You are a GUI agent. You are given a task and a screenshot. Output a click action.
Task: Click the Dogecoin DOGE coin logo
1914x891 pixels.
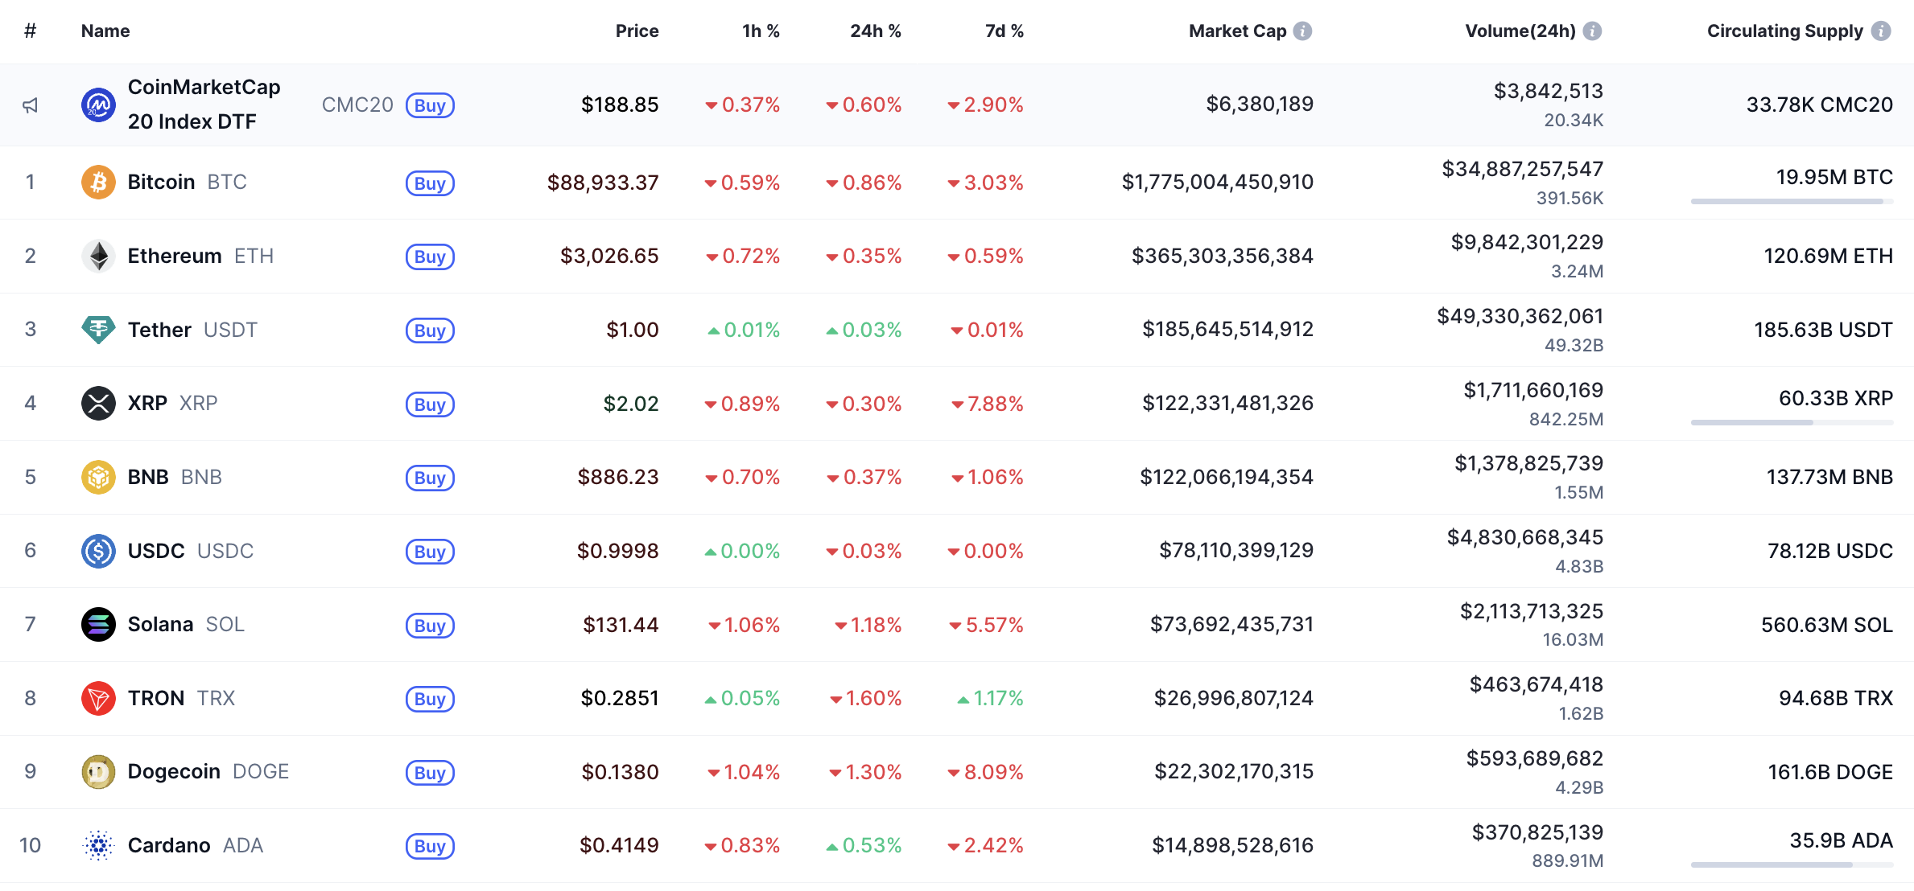pyautogui.click(x=98, y=771)
